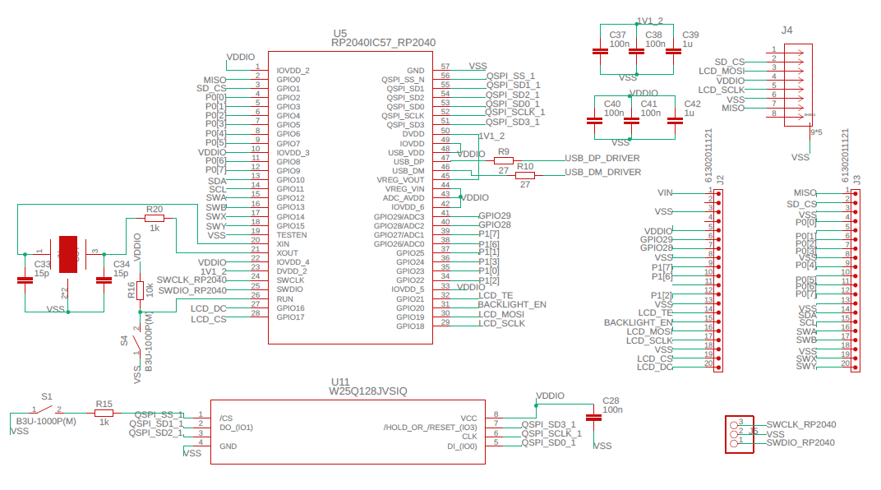This screenshot has height=490, width=881.
Task: Click the GPIO29/ADC3 pin name
Action: [x=399, y=217]
